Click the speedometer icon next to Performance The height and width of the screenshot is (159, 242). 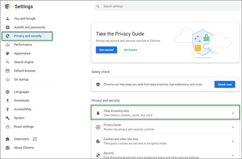[x=7, y=45]
